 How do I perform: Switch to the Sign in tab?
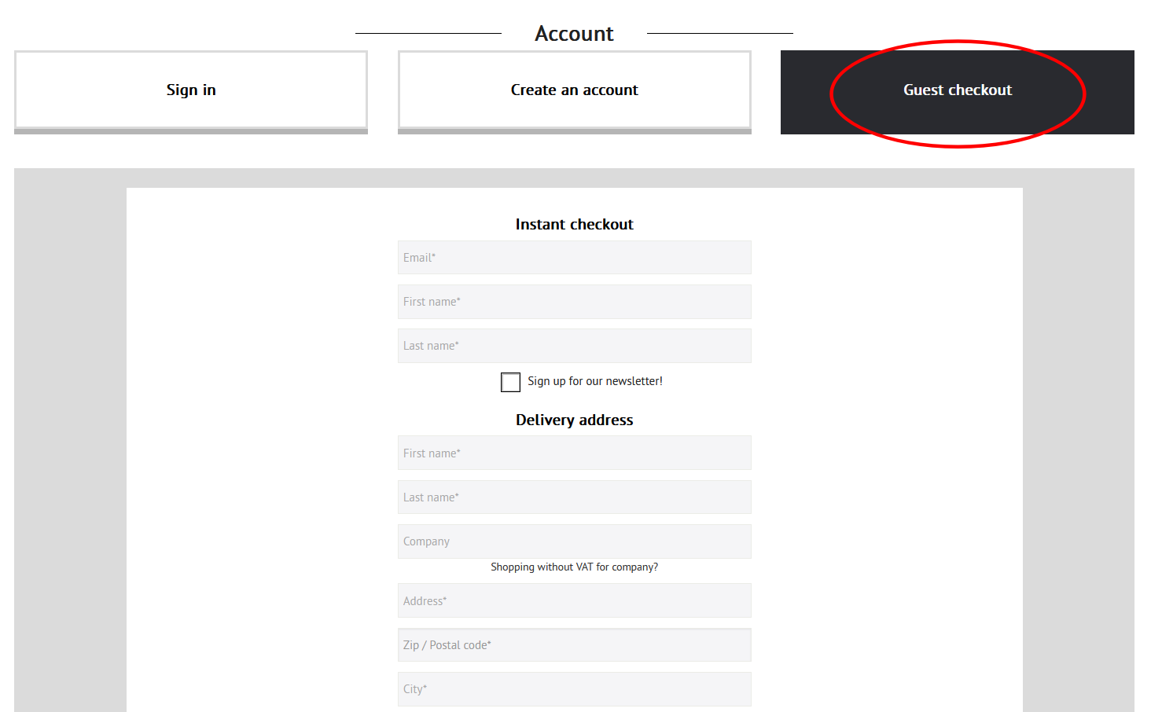(191, 90)
